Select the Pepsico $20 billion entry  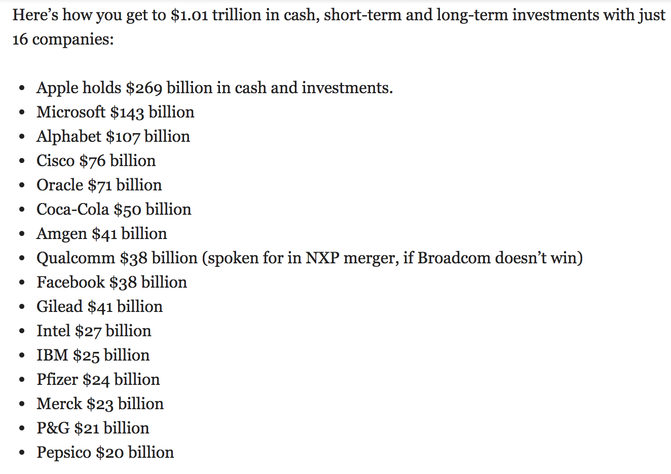tap(105, 453)
